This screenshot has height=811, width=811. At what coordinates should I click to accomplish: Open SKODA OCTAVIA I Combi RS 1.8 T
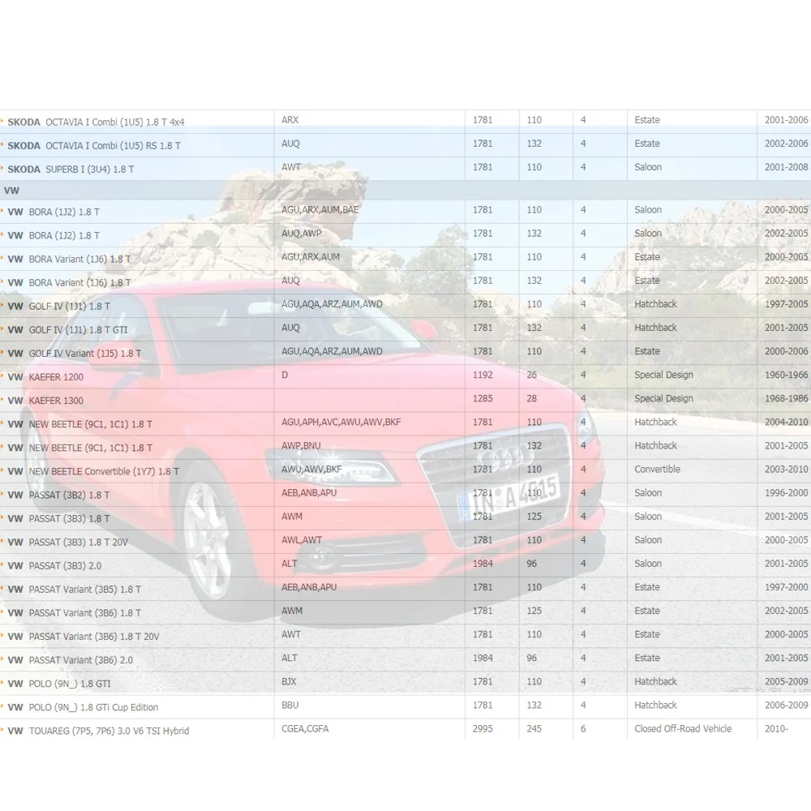click(x=94, y=146)
